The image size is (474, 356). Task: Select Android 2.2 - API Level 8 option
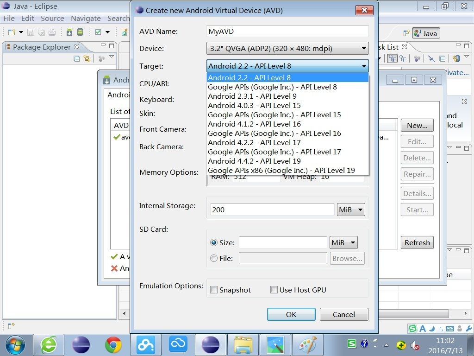287,77
